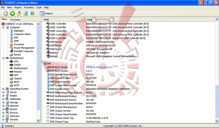Select the Memory module icon
The image size is (219, 128).
[11, 72]
